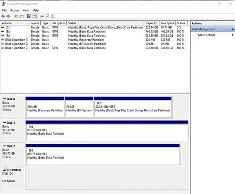Select the Disk 0 label block
This screenshot has width=235, height=194.
13,107
